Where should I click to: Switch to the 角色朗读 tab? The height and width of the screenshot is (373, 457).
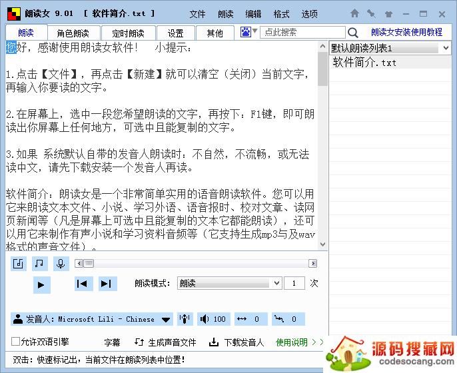73,33
